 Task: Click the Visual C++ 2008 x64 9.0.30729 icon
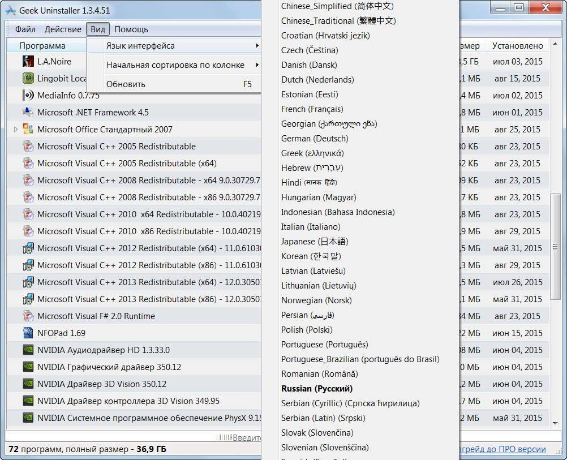point(28,180)
